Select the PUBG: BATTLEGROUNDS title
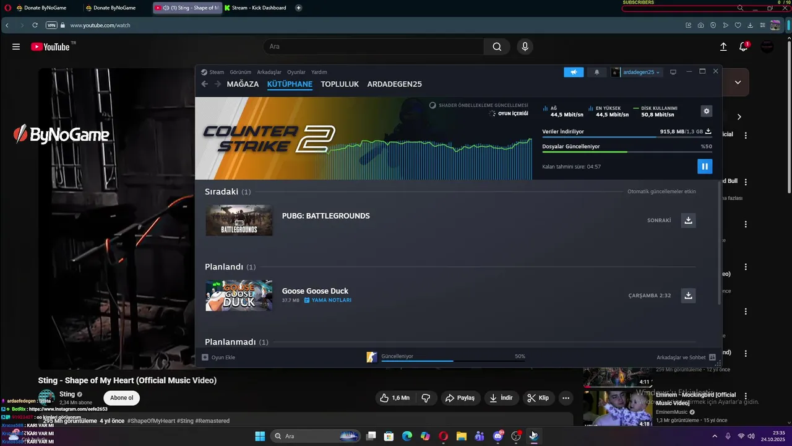 [x=326, y=216]
